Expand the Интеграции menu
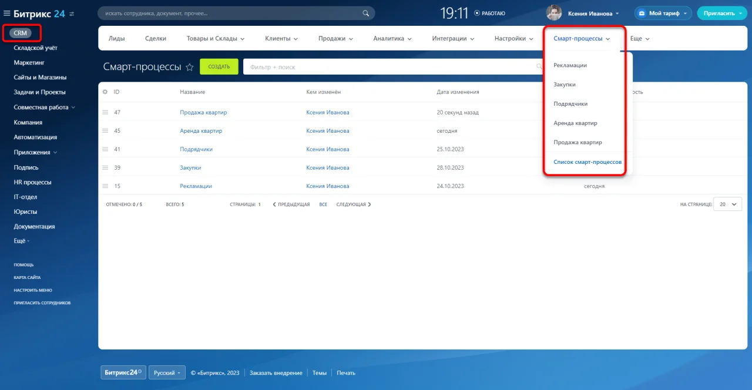 (x=453, y=38)
